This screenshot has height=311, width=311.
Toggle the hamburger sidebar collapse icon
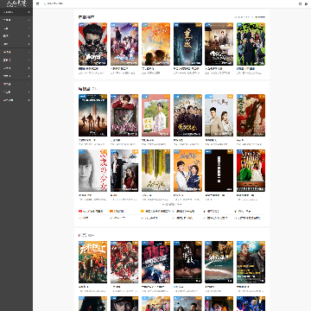(37, 3)
